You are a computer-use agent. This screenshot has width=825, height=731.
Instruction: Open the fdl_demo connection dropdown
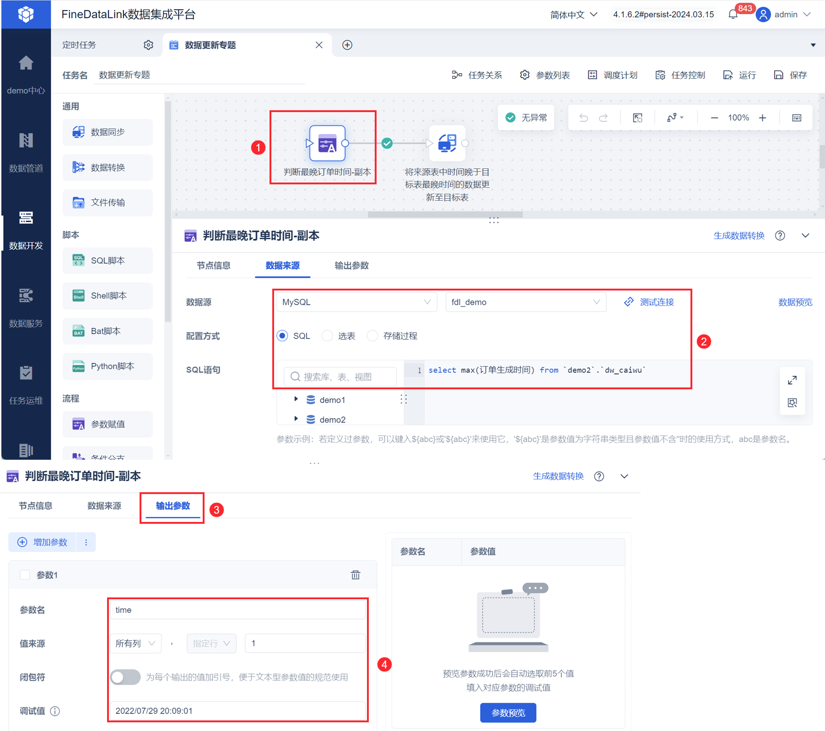click(526, 302)
